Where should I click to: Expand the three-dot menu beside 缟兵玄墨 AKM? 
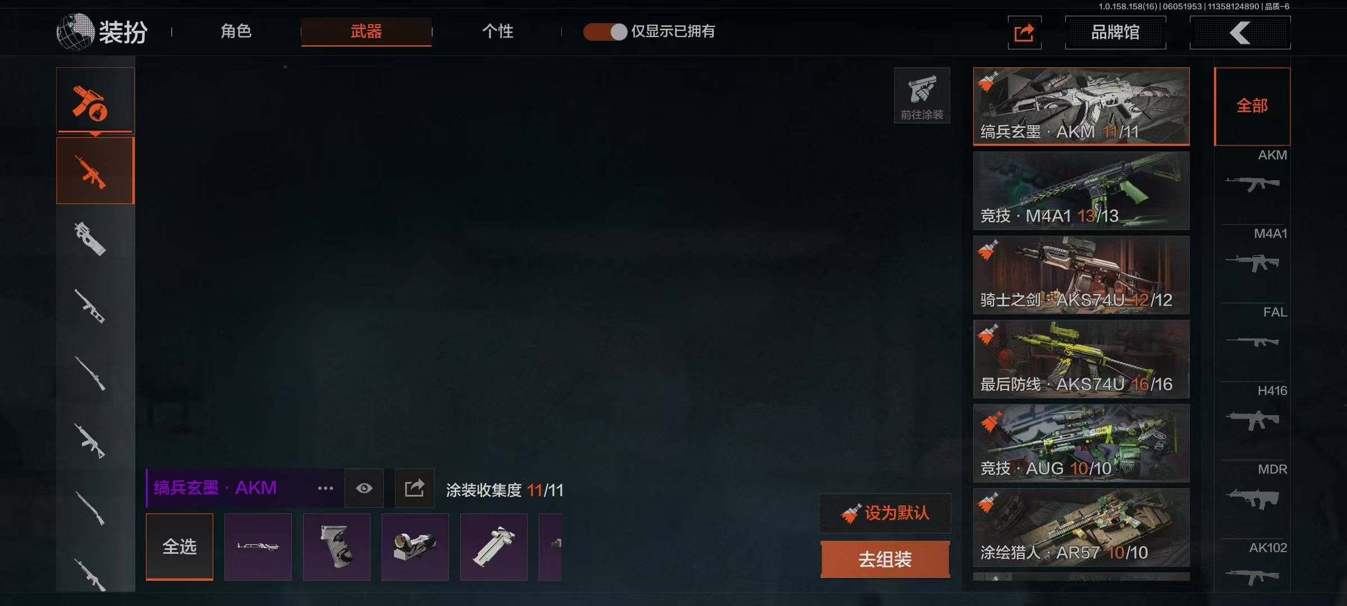326,488
